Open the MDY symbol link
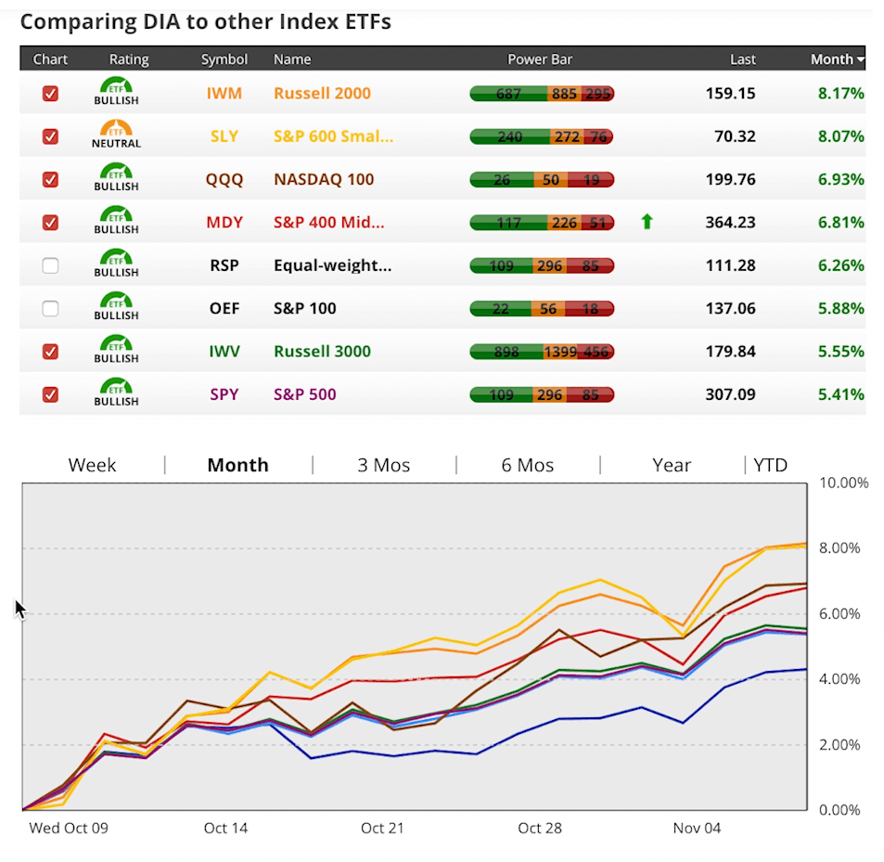Viewport: 884px width, 862px height. pyautogui.click(x=224, y=222)
